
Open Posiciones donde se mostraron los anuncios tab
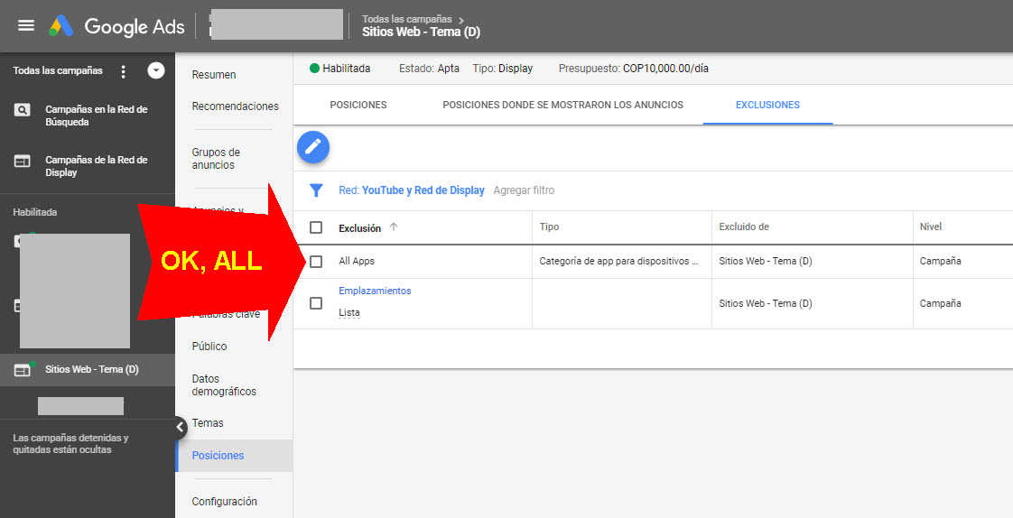(562, 105)
